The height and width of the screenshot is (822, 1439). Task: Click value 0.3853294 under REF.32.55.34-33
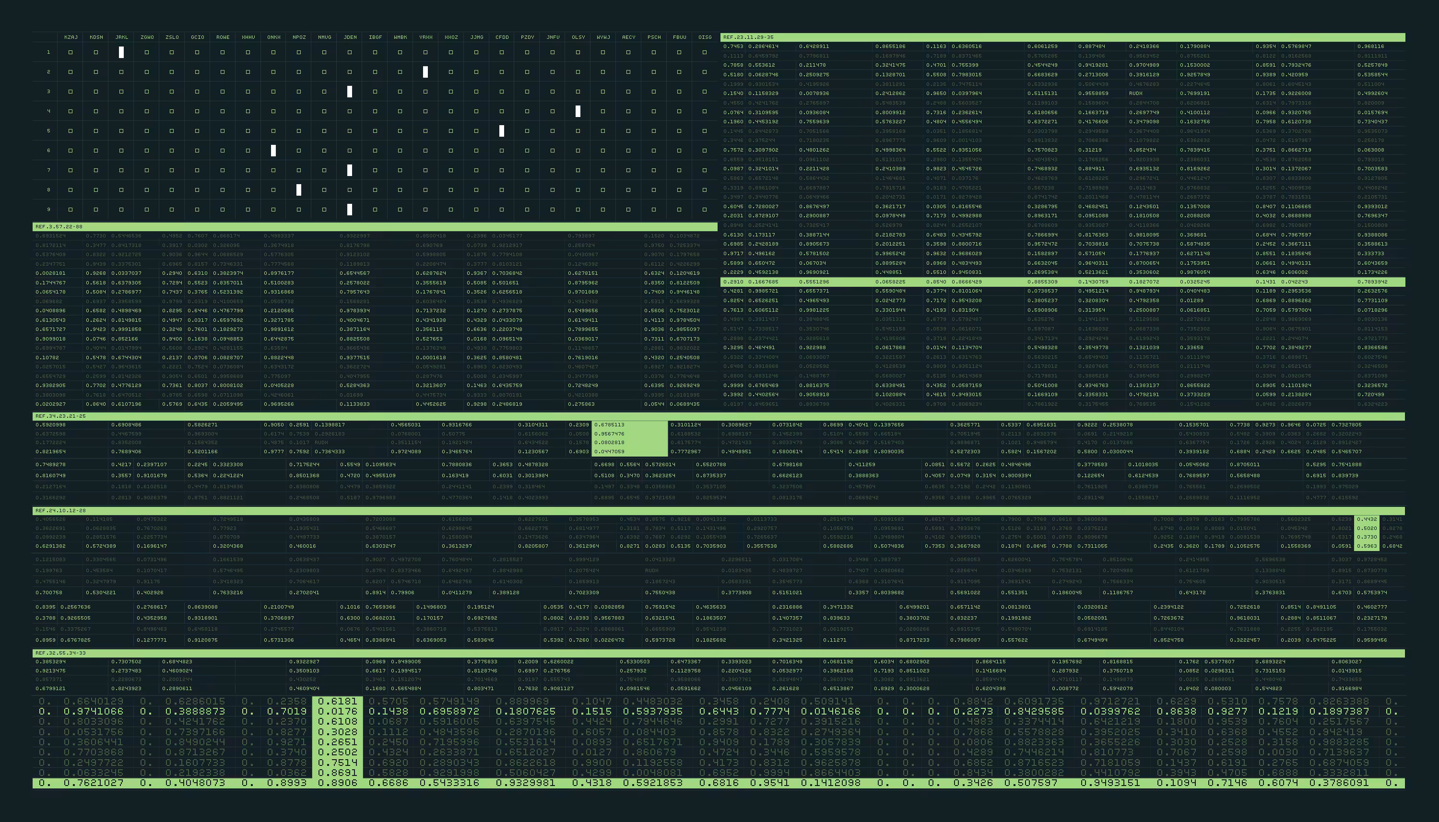pos(50,662)
